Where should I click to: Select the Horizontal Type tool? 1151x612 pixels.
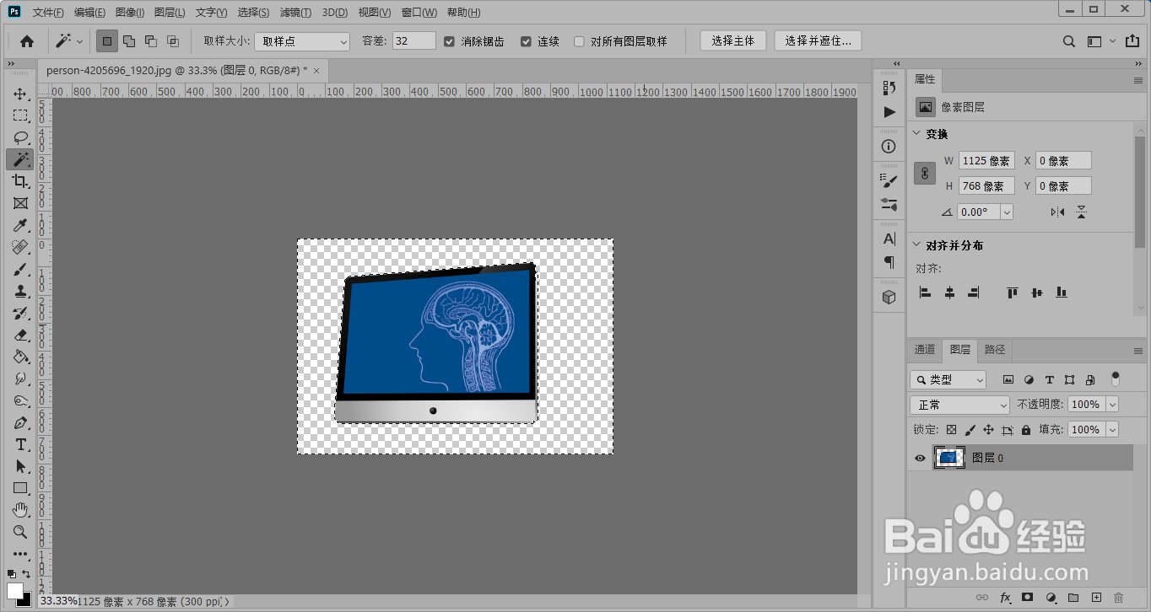click(20, 445)
